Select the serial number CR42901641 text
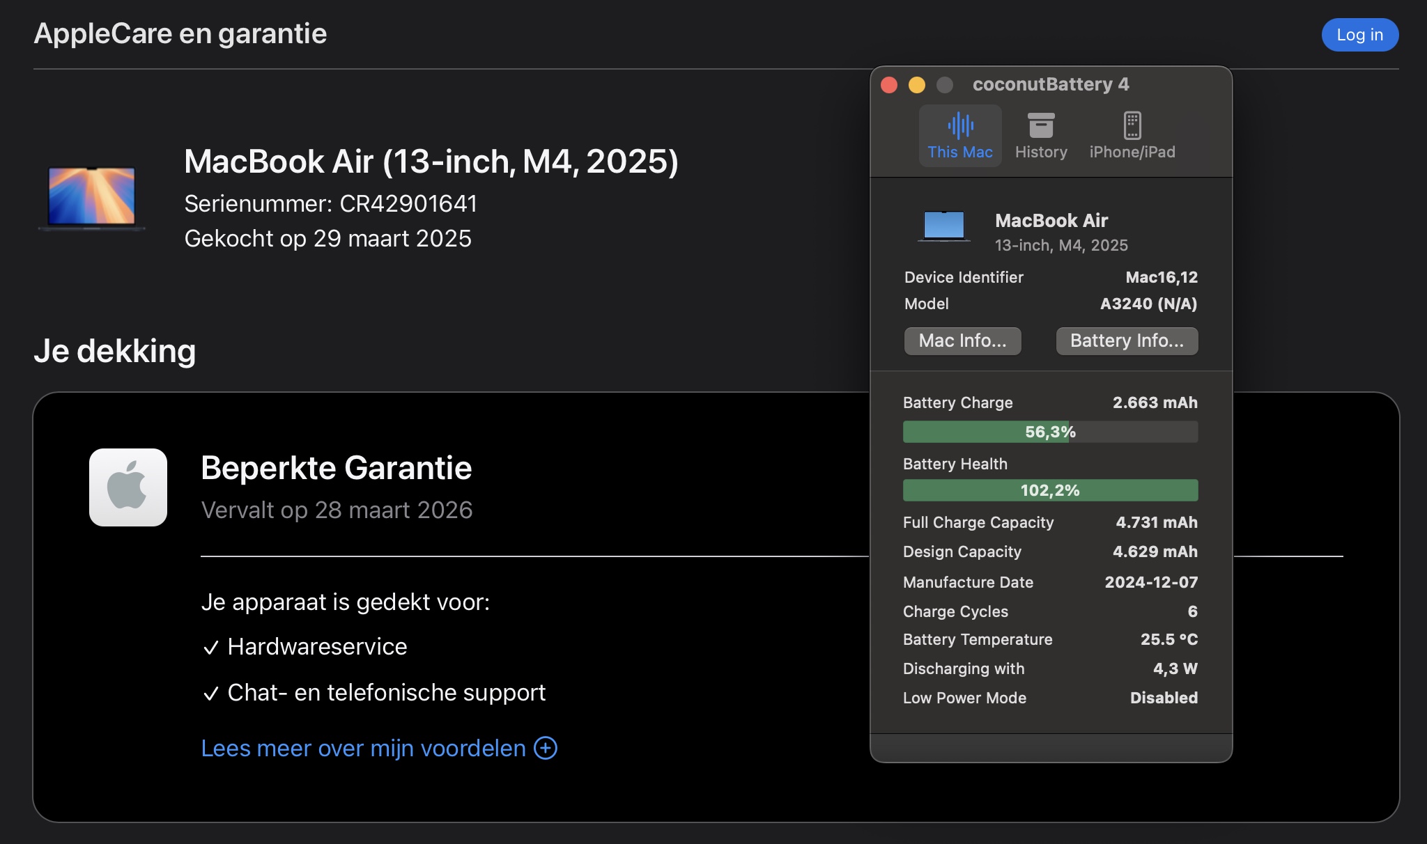 (x=408, y=204)
